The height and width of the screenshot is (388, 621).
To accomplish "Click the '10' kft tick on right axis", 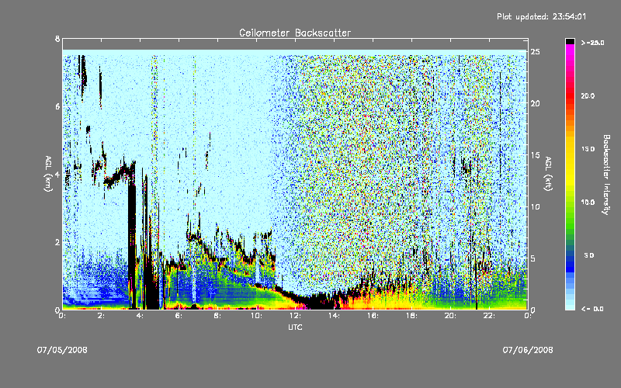I will 535,206.
